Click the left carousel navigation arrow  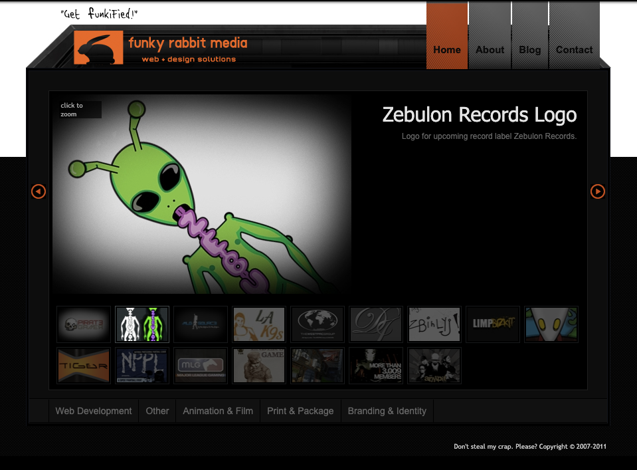pos(39,191)
